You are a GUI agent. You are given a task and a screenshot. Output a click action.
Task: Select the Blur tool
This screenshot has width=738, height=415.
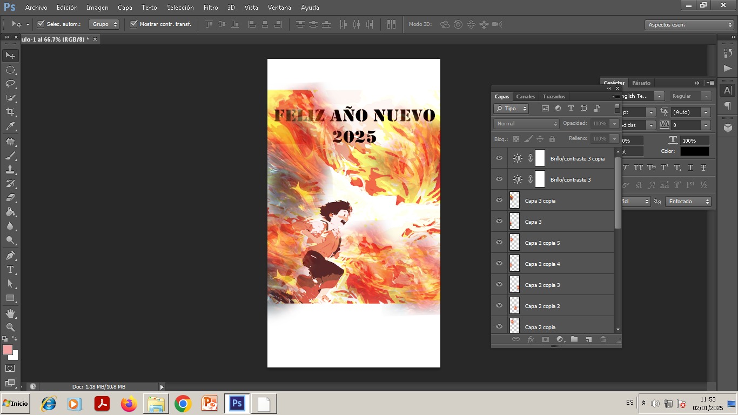[x=10, y=226]
